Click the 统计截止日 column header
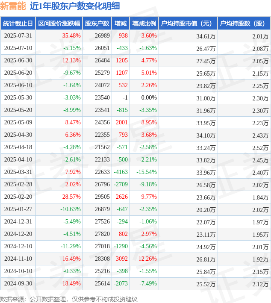Screen dimensions: 271x303 18,24
